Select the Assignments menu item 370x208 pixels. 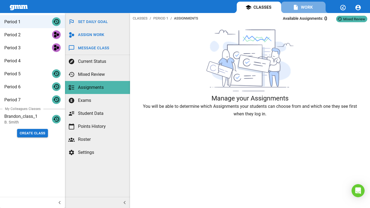coord(98,87)
